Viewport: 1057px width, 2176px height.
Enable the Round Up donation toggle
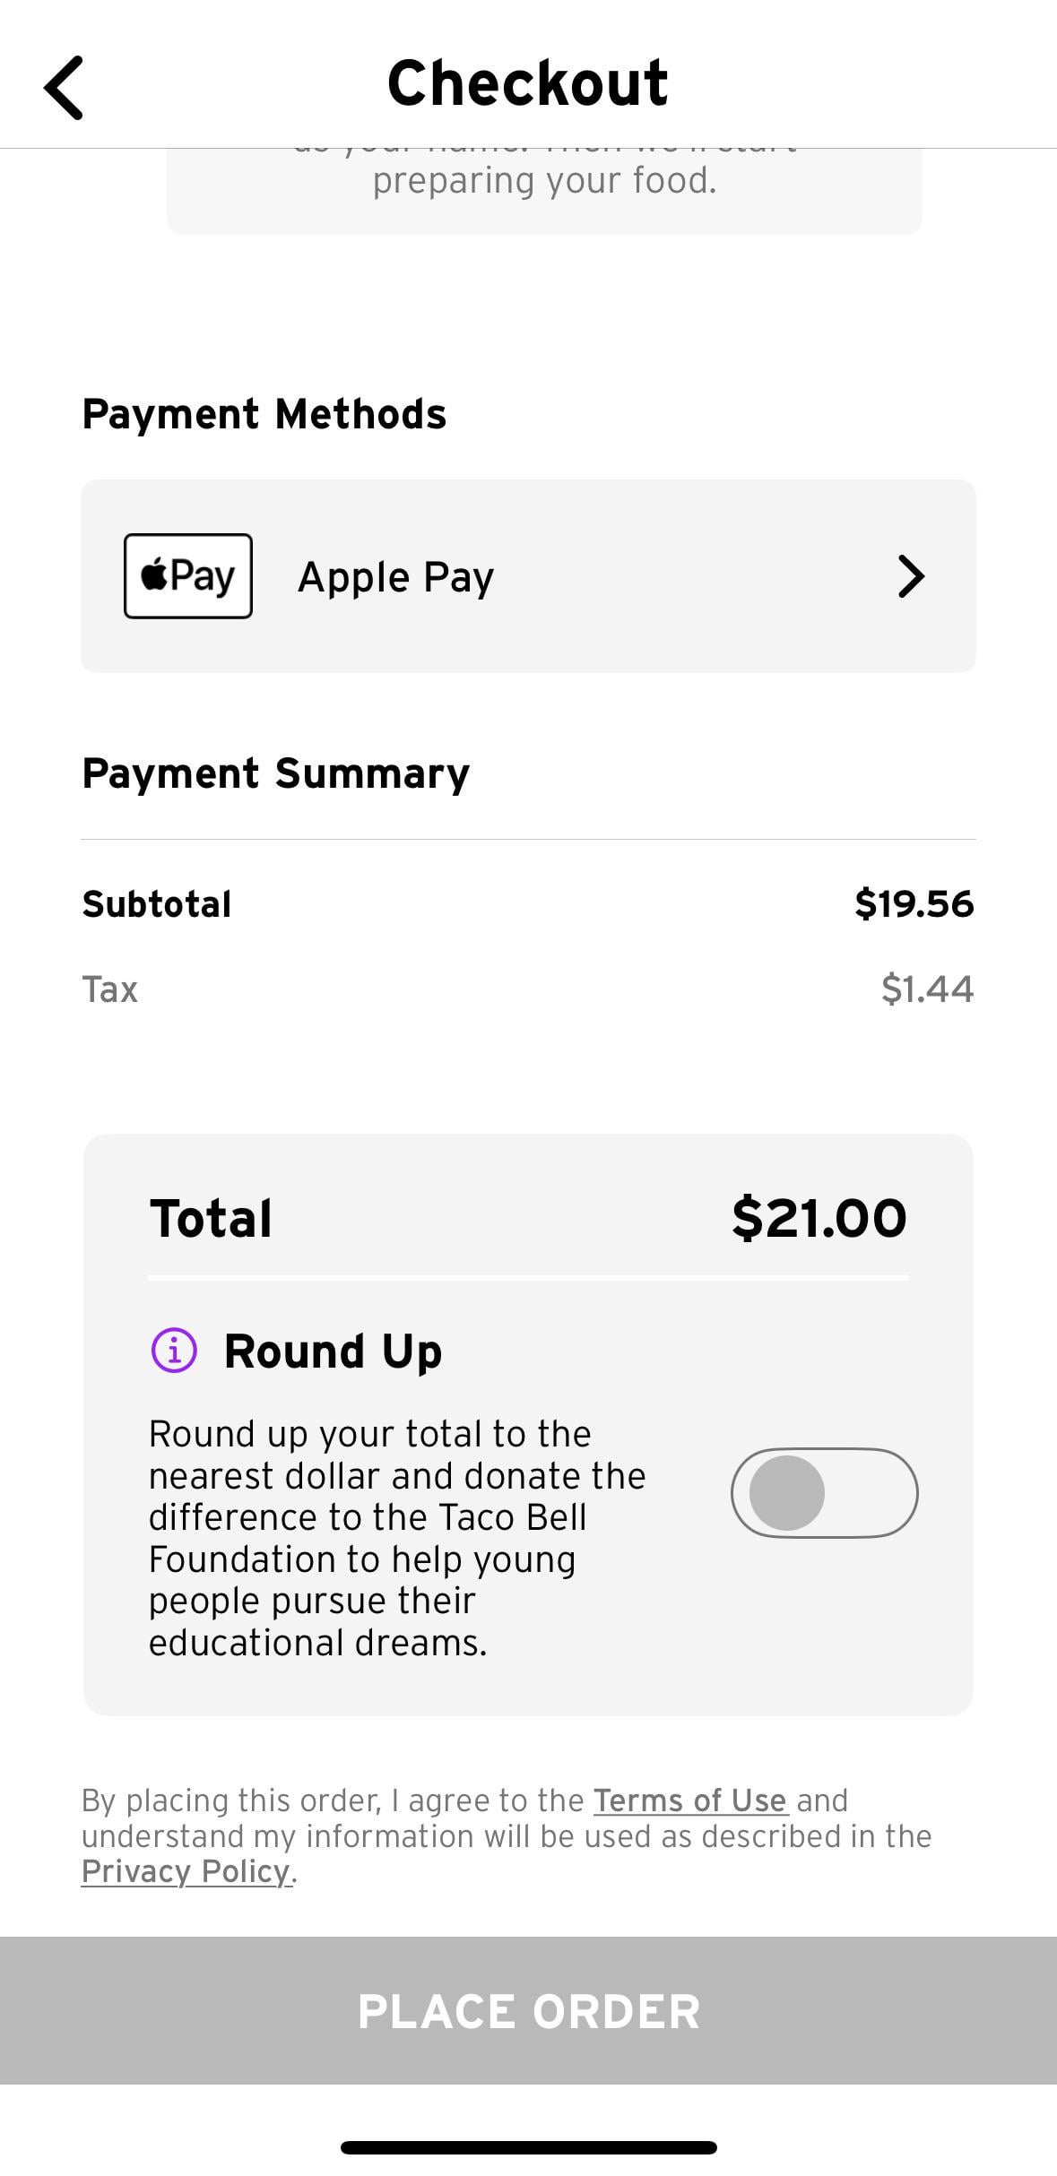[824, 1492]
